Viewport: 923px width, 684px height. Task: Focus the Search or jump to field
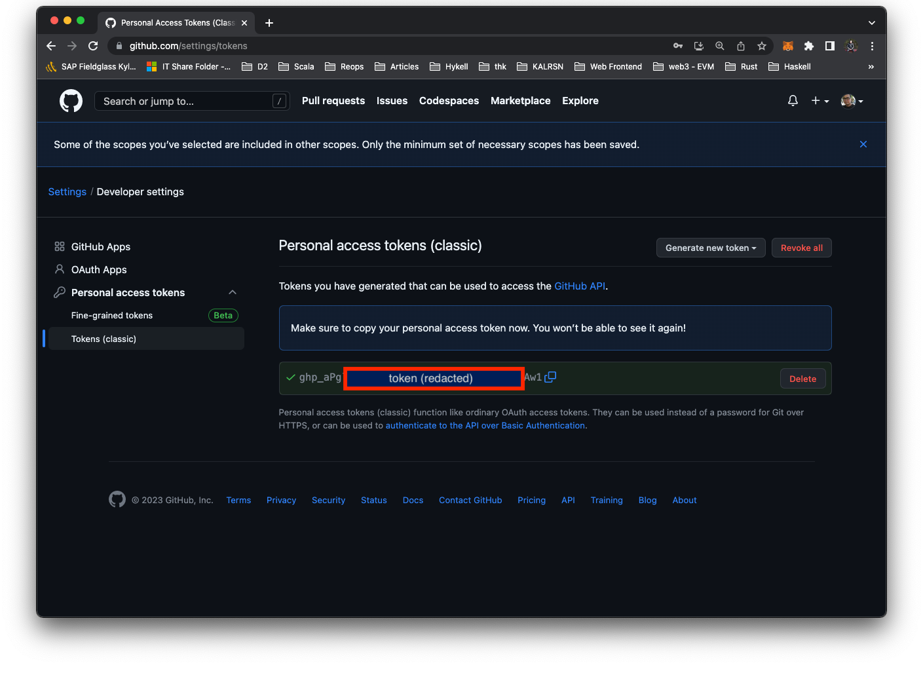point(192,101)
